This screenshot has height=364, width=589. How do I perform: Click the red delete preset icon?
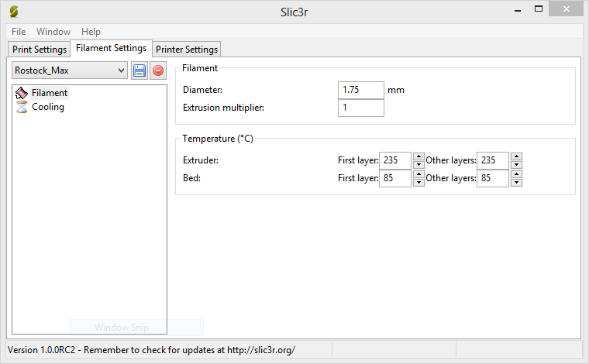point(157,70)
